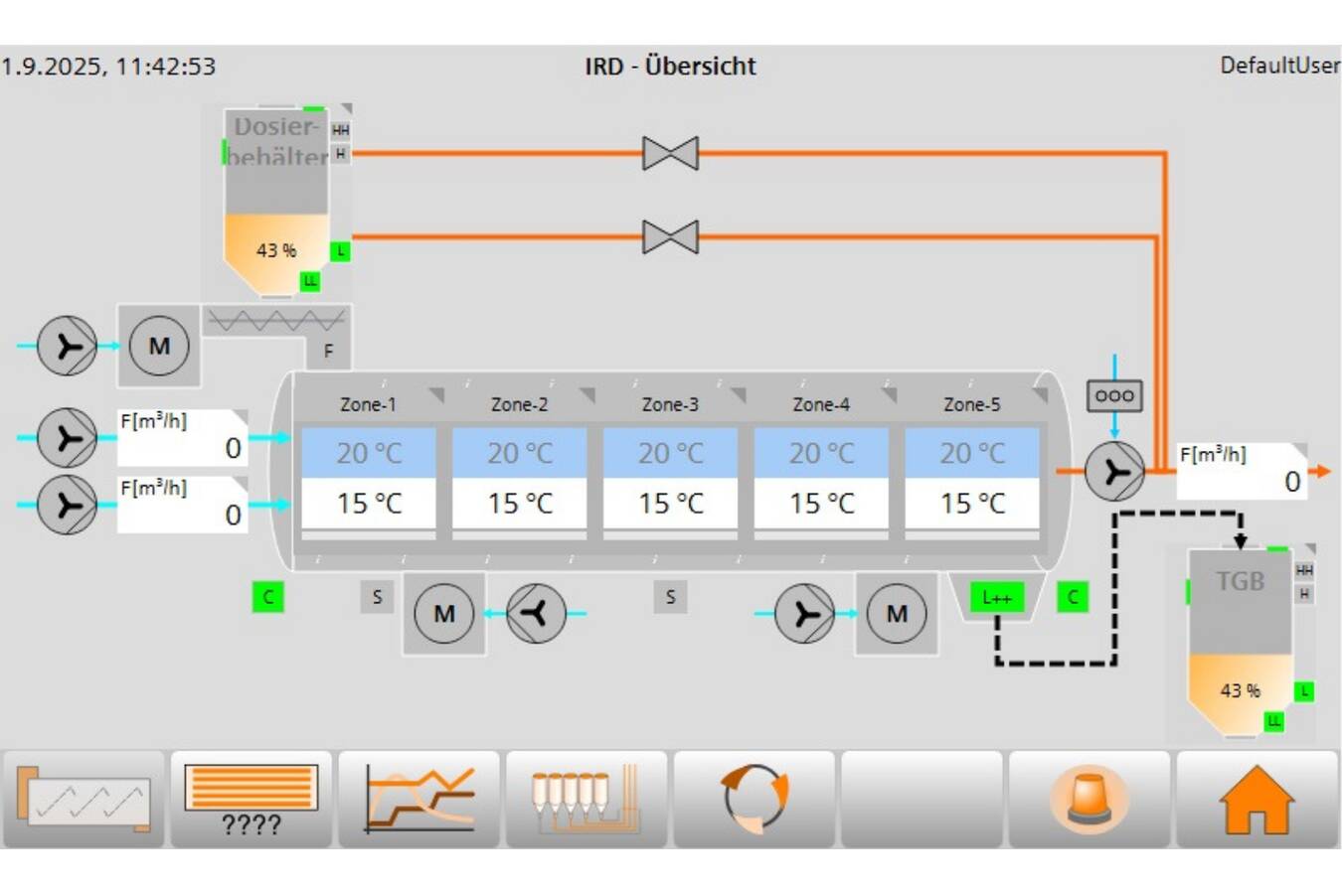
Task: Expand the Zone-1 corner triangle
Action: (x=436, y=395)
